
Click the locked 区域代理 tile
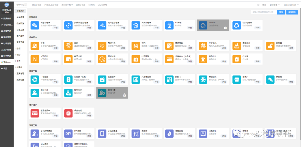point(112,93)
